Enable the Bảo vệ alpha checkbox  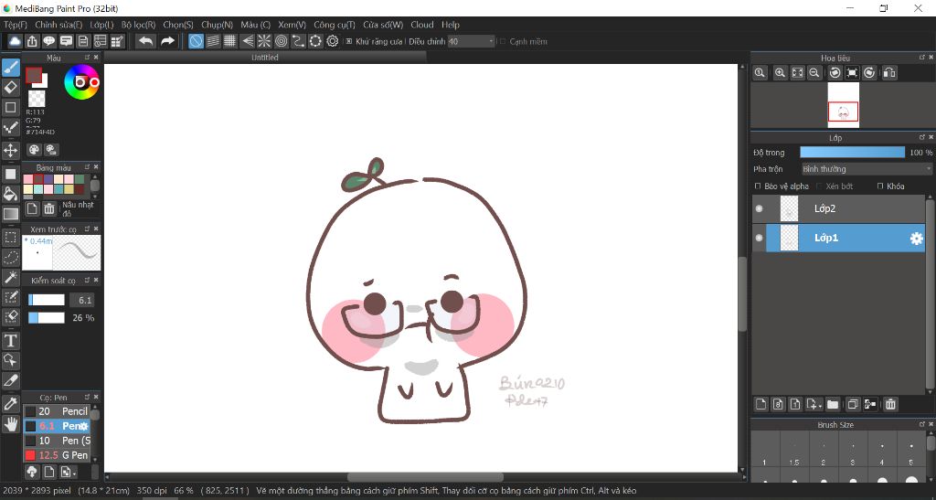758,186
